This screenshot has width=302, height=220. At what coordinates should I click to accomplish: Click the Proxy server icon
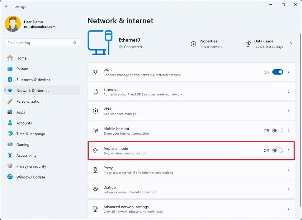coord(95,170)
